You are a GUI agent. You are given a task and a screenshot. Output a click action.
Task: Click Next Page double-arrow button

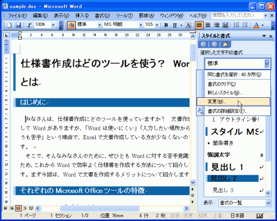coord(192,202)
